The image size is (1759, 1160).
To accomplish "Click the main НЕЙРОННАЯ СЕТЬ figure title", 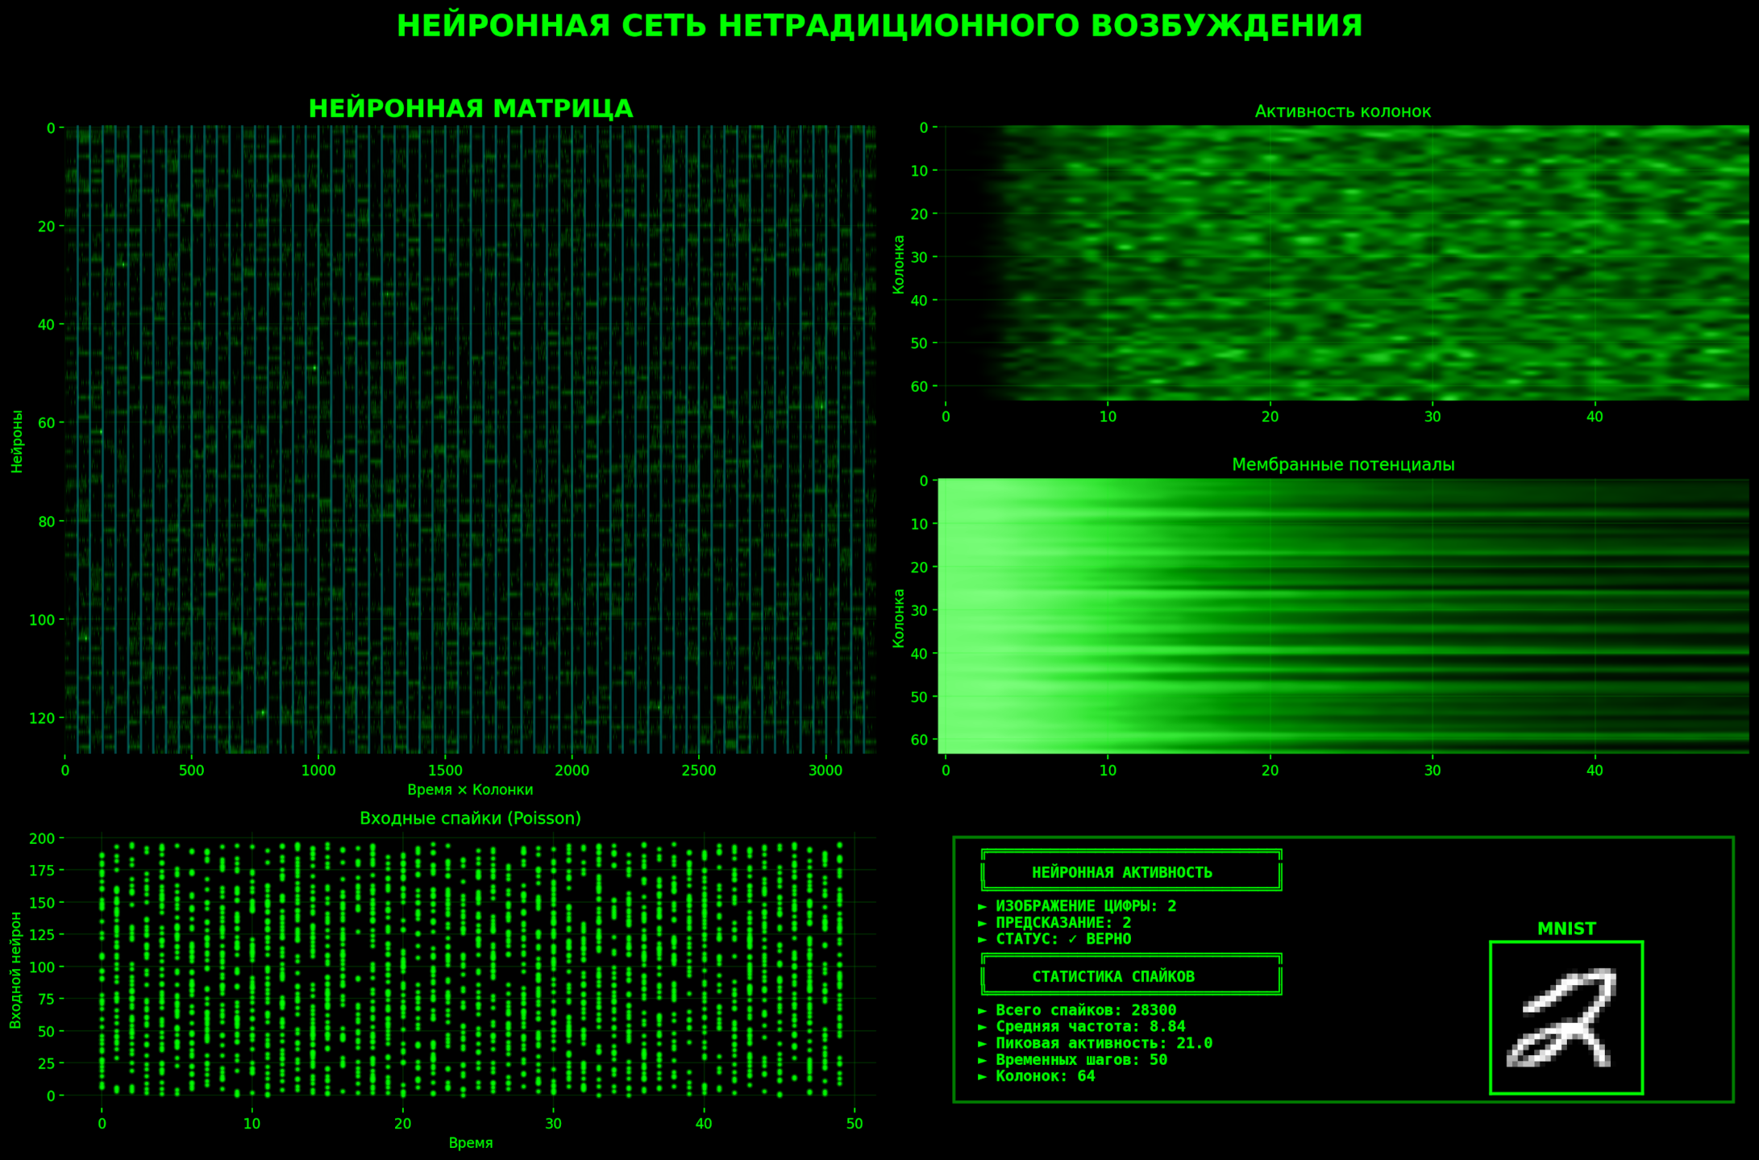I will click(x=879, y=26).
